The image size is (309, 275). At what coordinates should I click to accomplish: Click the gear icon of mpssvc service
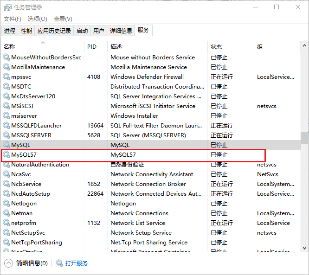(x=6, y=77)
